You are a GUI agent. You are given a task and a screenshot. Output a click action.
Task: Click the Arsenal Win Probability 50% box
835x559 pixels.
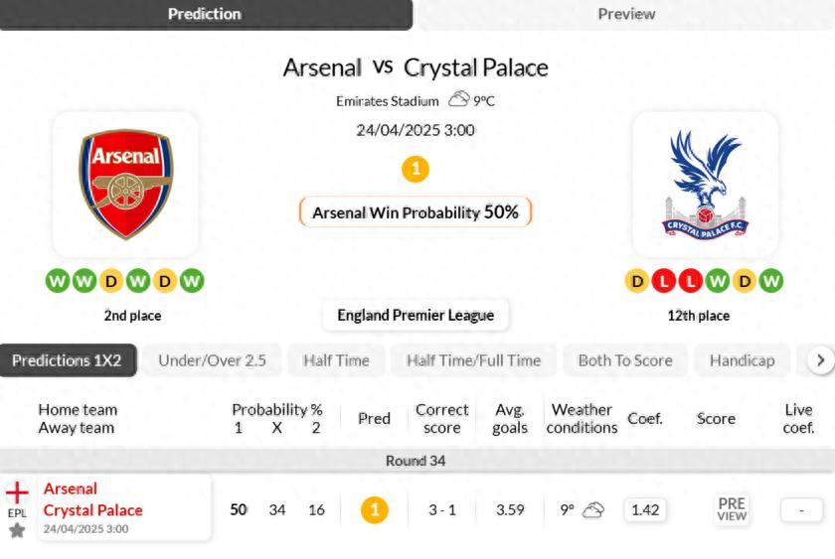click(x=416, y=212)
